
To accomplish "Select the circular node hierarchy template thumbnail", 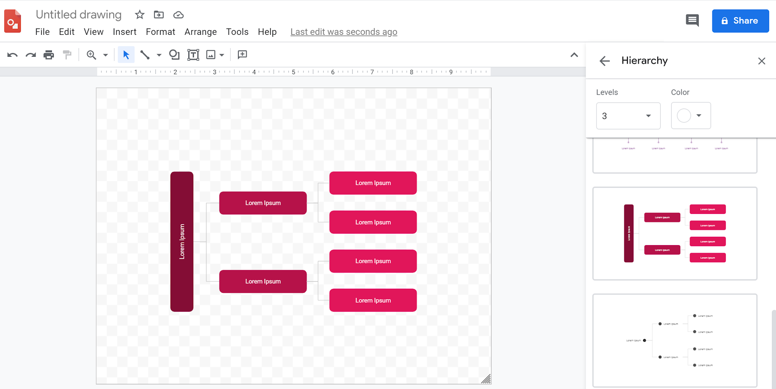I will click(674, 340).
